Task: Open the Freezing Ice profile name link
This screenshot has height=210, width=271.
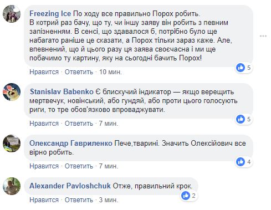Action: [50, 14]
